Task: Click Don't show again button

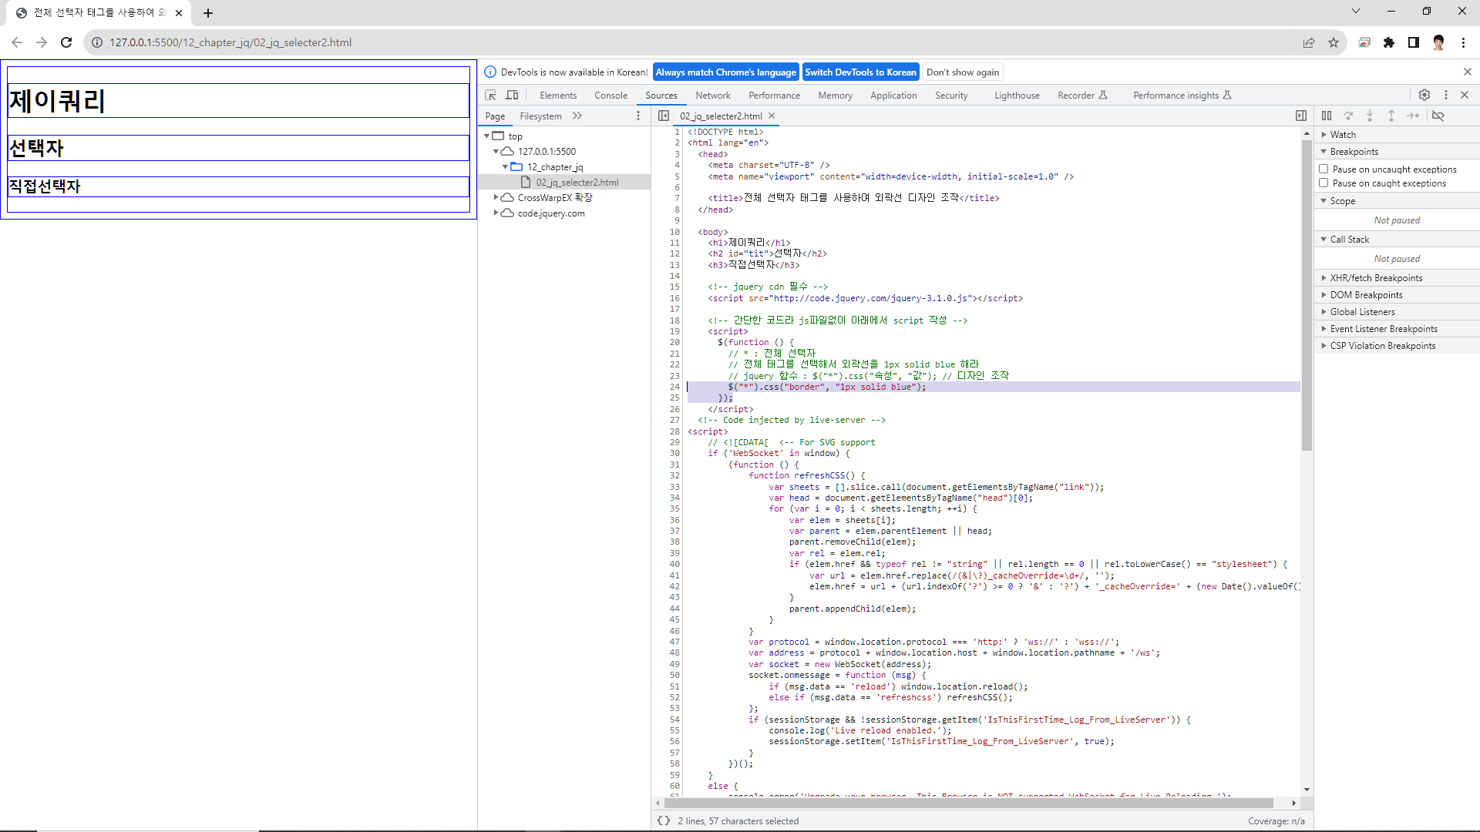Action: [962, 72]
